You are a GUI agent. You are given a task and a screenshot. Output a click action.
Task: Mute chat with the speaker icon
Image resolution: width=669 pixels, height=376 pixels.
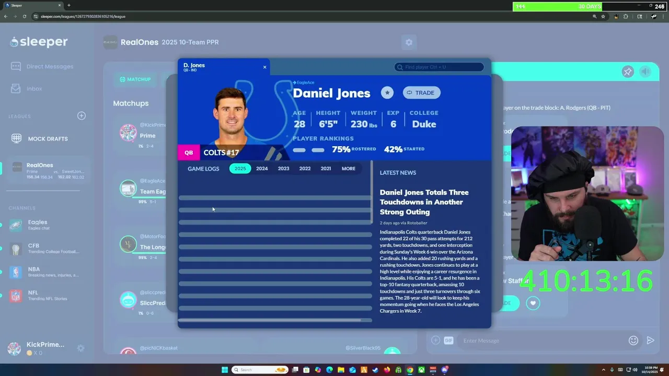coord(645,72)
